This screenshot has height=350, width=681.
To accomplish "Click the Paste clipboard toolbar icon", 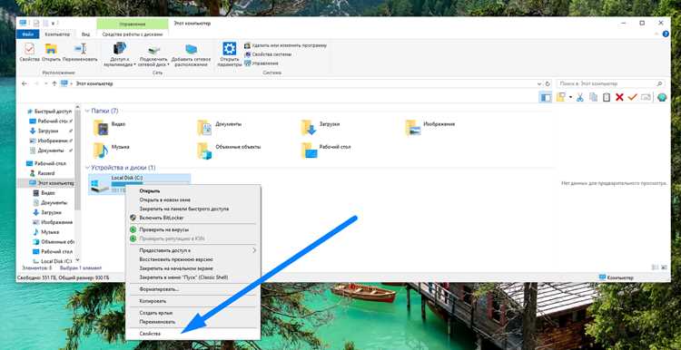I will tap(607, 98).
